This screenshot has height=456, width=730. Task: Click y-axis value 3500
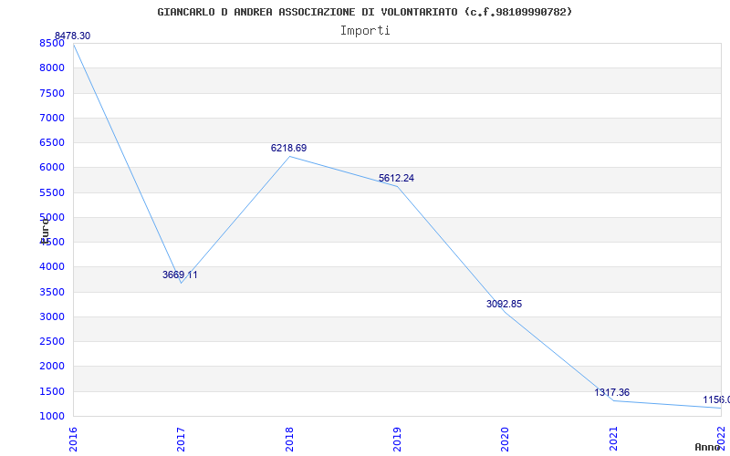click(52, 292)
